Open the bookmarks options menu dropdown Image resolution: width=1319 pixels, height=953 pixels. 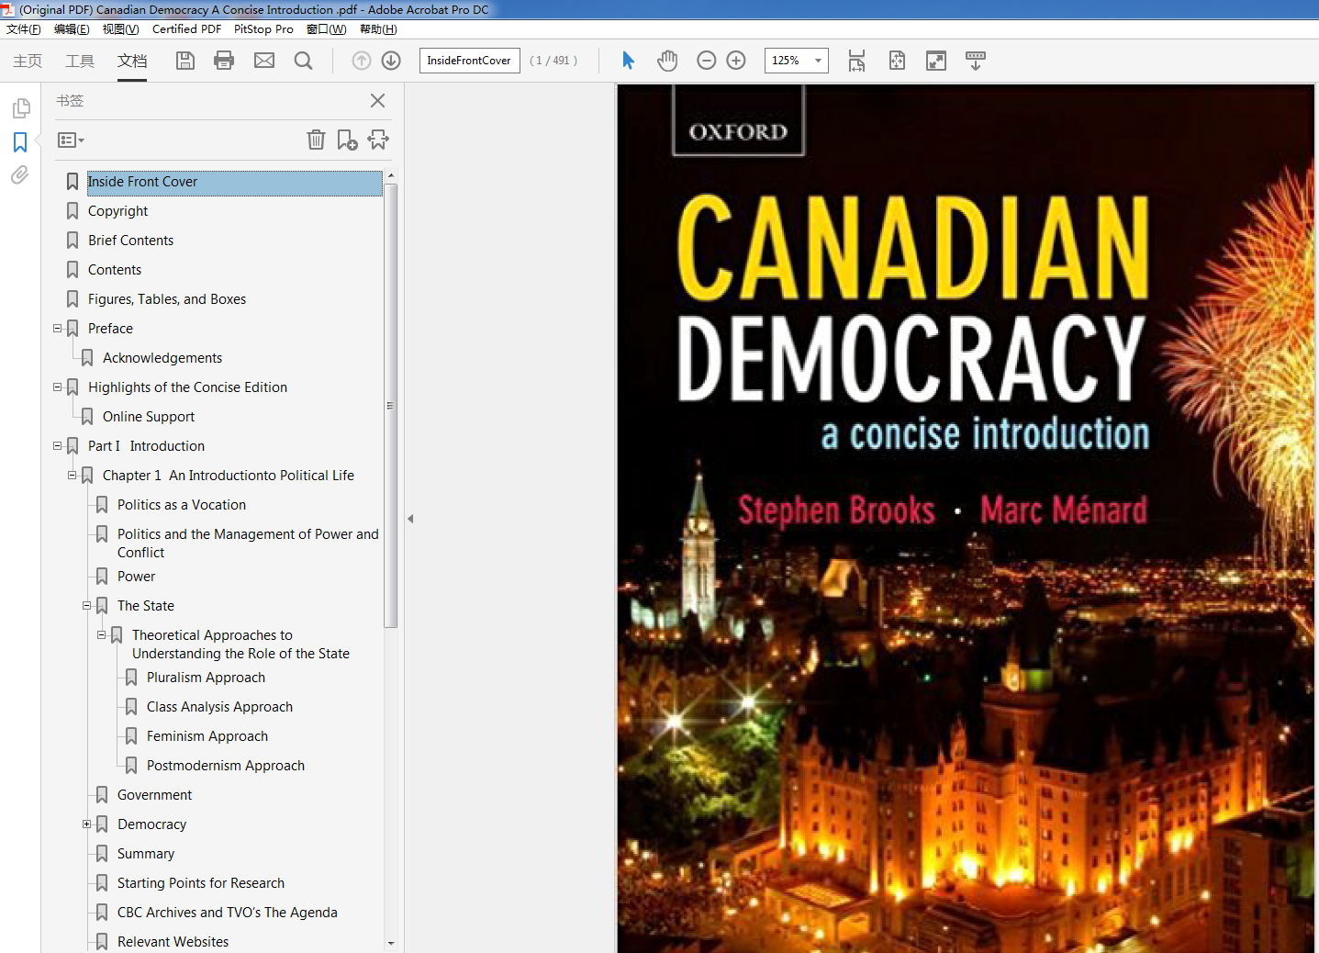(x=71, y=140)
